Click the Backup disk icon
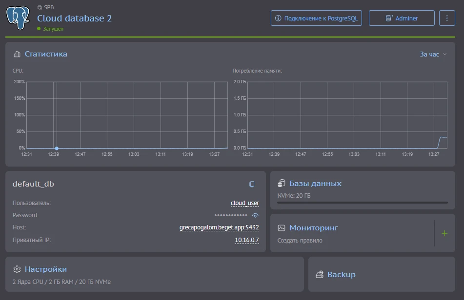Image resolution: width=464 pixels, height=300 pixels. tap(320, 274)
